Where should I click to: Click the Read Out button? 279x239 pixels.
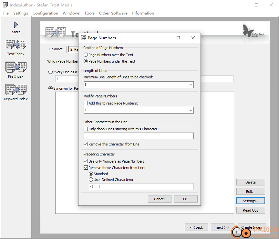click(x=251, y=210)
